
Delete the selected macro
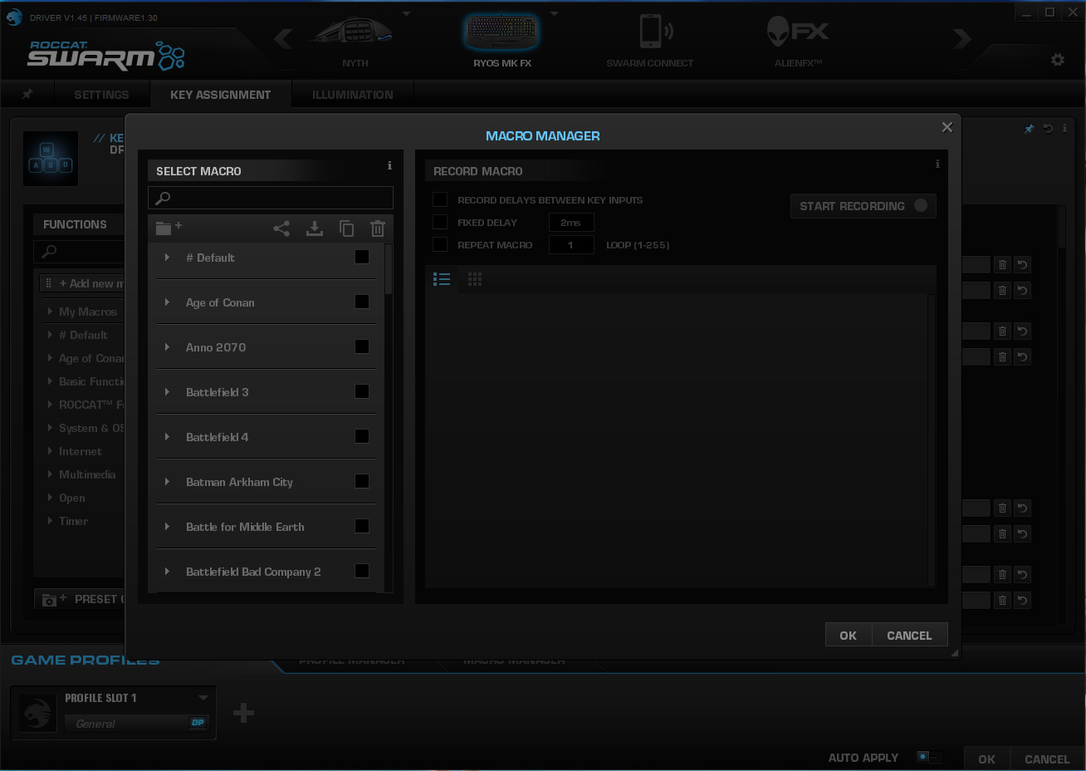tap(378, 228)
